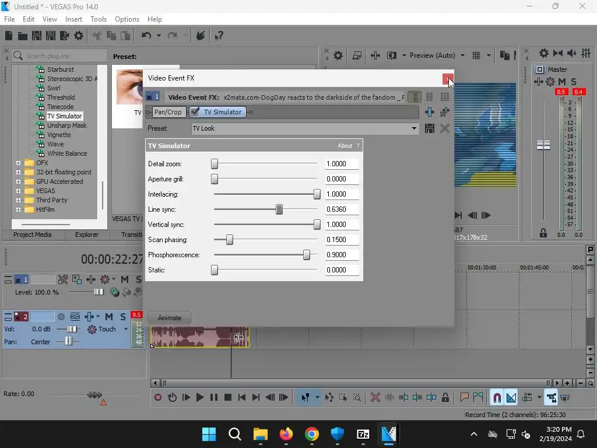Image resolution: width=597 pixels, height=448 pixels.
Task: Click the audio event waveform on timeline
Action: [x=199, y=337]
